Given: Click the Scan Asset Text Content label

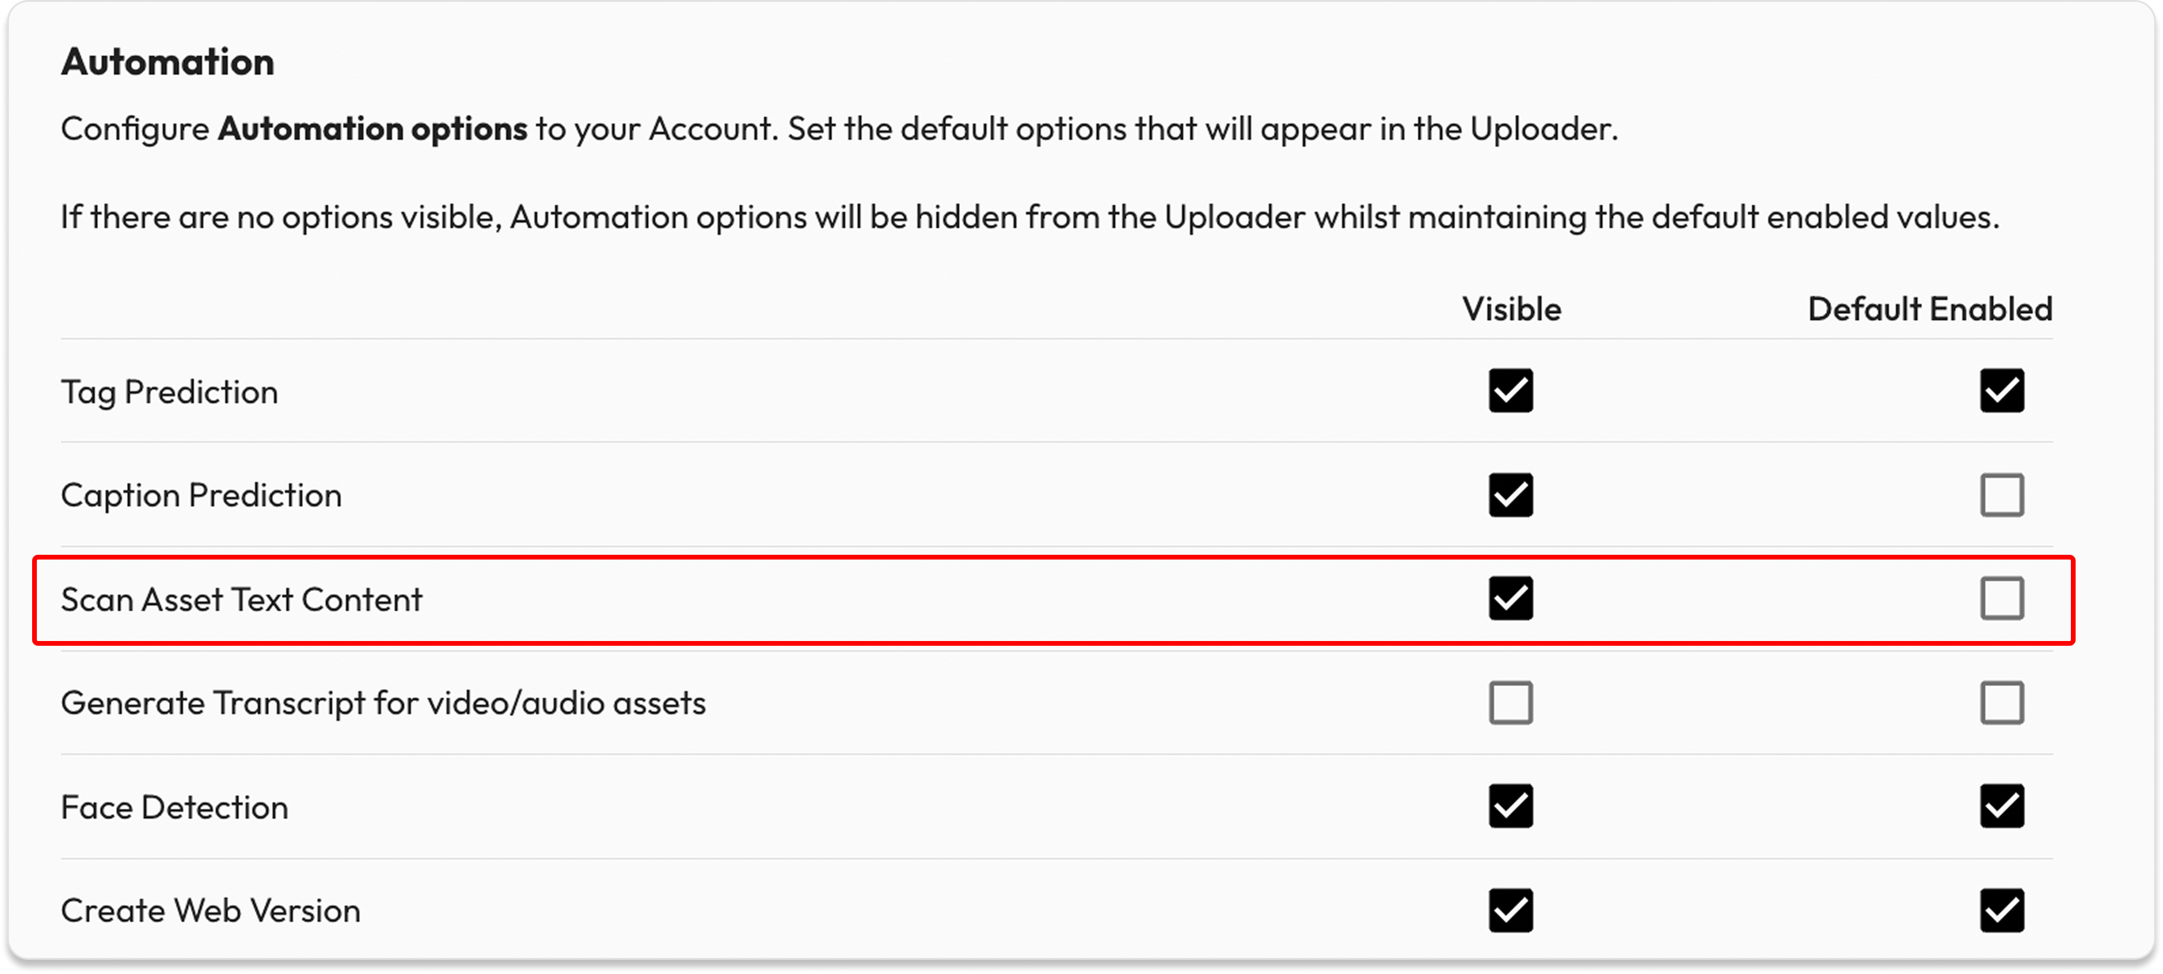Looking at the screenshot, I should [242, 599].
